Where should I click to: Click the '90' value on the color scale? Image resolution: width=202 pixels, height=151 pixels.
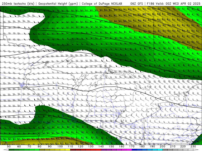[50, 146]
